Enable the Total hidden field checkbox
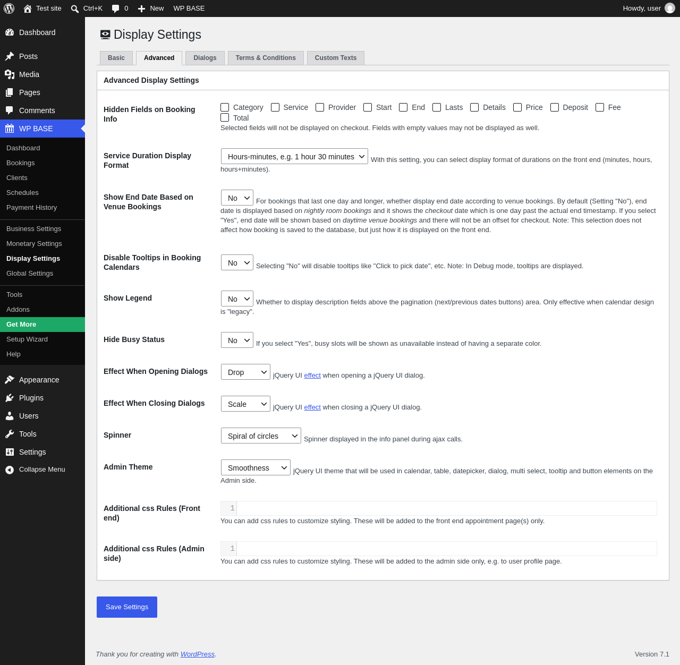The image size is (680, 665). 225,117
